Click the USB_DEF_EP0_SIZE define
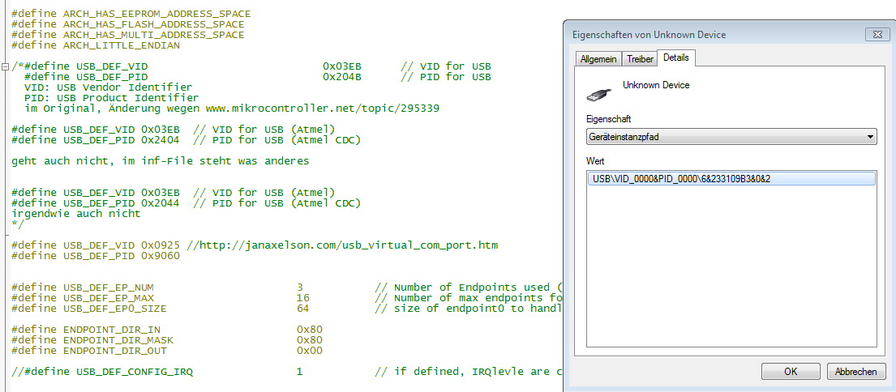The image size is (896, 392). coord(88,308)
